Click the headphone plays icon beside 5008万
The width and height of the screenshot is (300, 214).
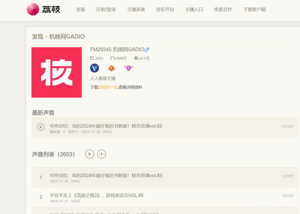(112, 58)
